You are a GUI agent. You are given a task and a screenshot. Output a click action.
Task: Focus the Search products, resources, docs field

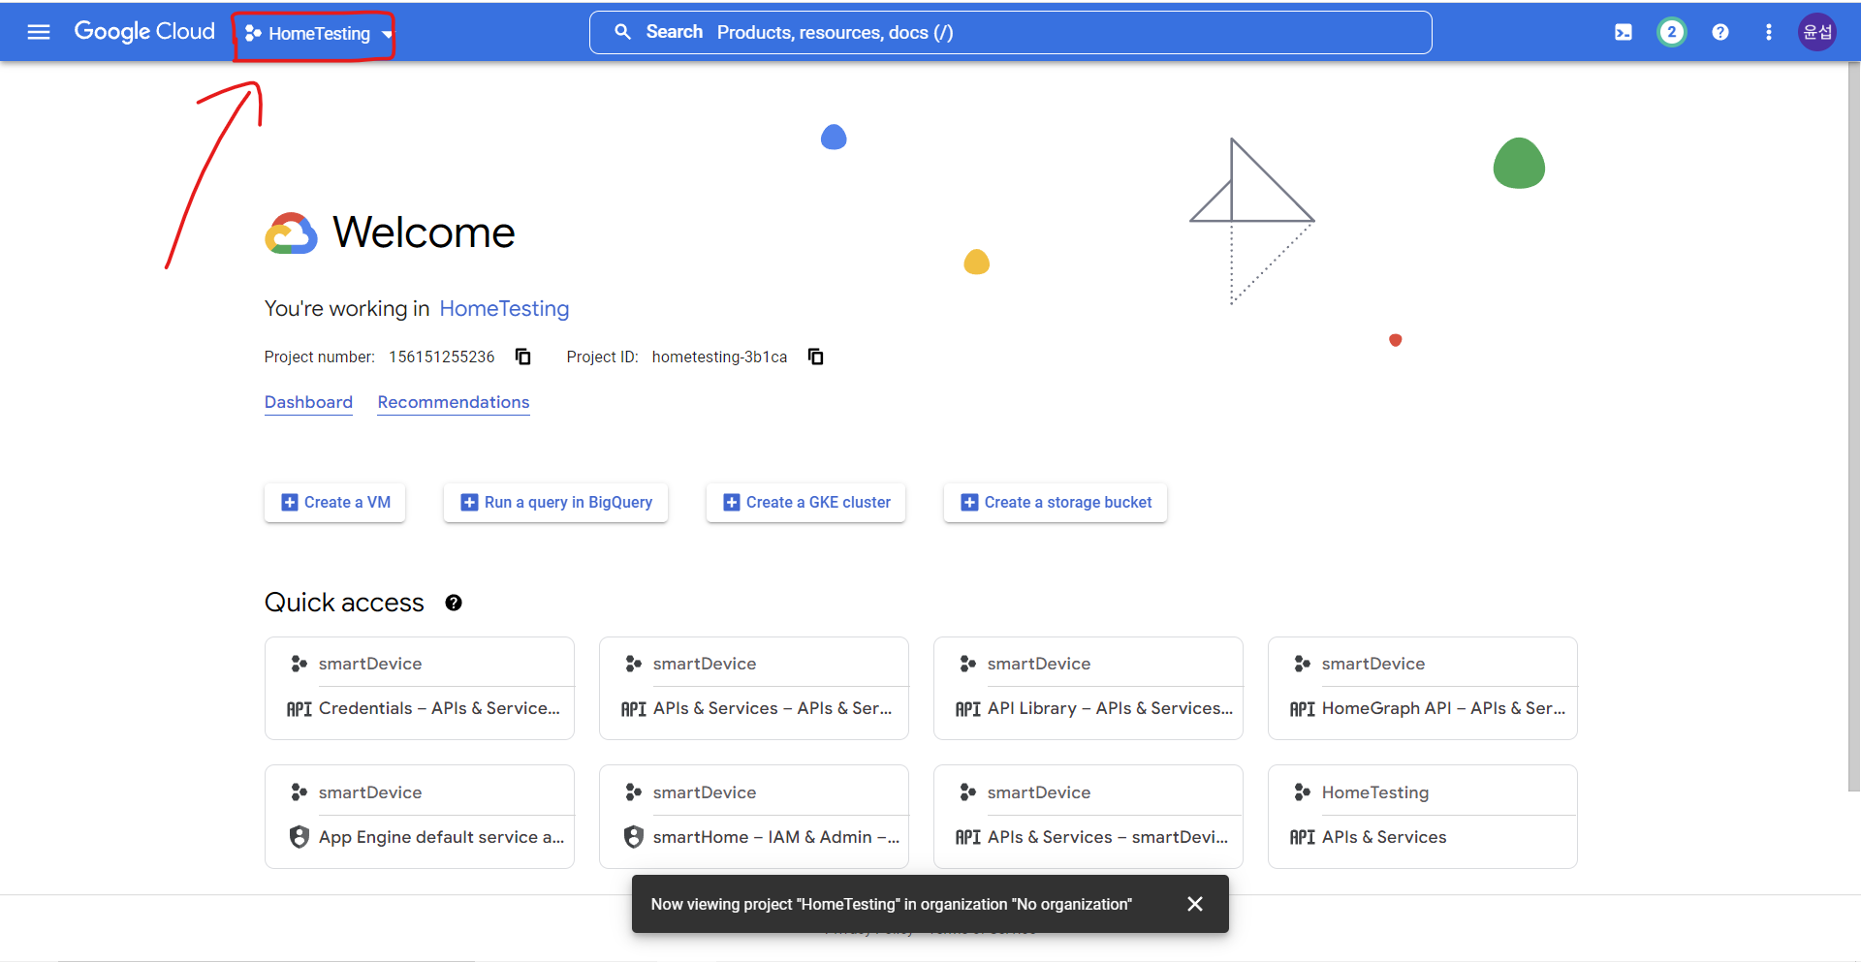(x=1010, y=32)
